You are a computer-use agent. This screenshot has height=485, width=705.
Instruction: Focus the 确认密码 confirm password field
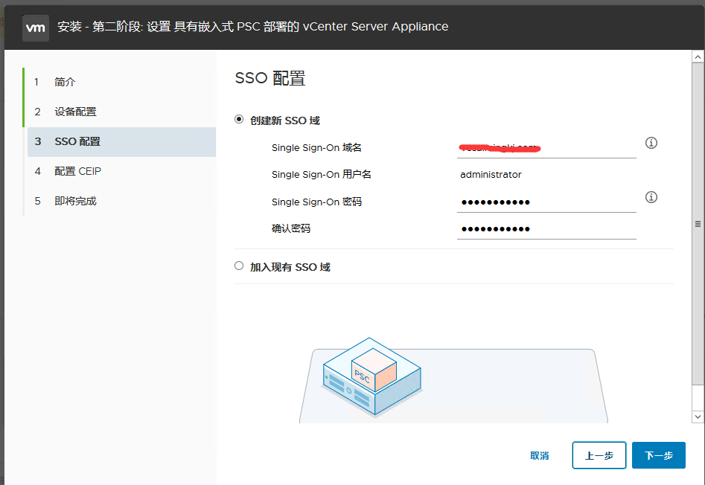(x=546, y=229)
